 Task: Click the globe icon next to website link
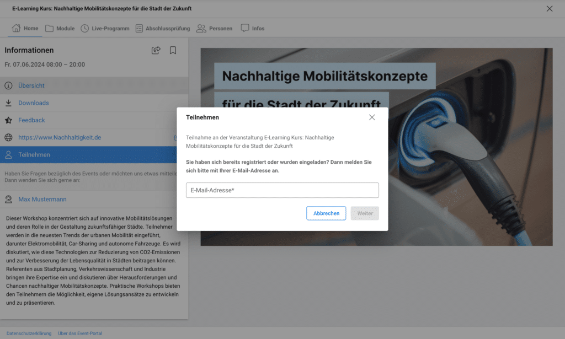point(8,138)
